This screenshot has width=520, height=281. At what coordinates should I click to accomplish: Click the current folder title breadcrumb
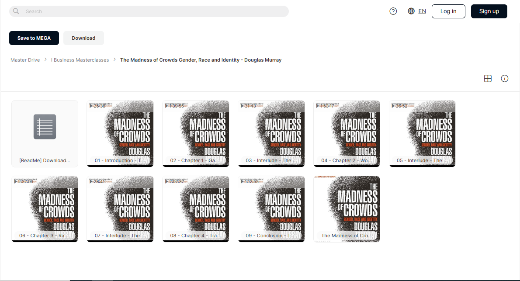[201, 60]
